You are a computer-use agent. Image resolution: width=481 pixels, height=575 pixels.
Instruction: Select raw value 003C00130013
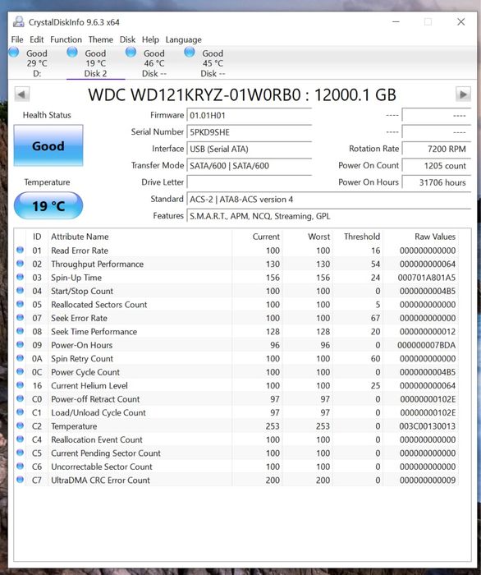click(x=428, y=426)
